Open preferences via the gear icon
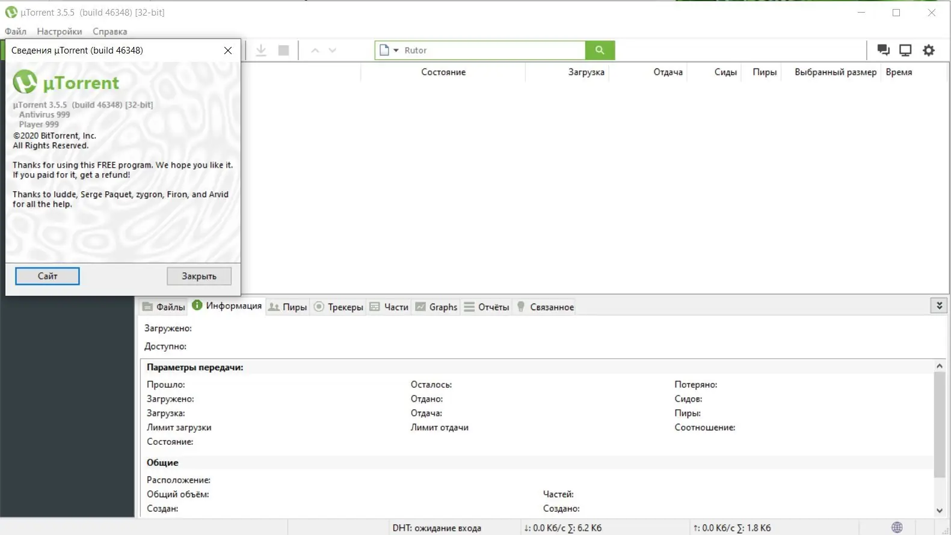The image size is (951, 535). pyautogui.click(x=929, y=50)
